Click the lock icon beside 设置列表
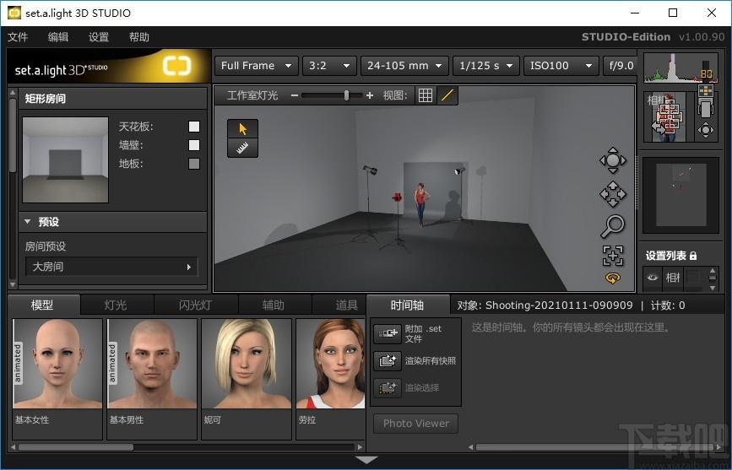This screenshot has width=732, height=470. click(x=693, y=256)
